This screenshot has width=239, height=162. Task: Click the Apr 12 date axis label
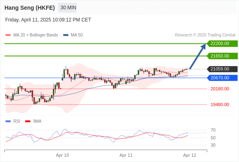tap(190, 155)
